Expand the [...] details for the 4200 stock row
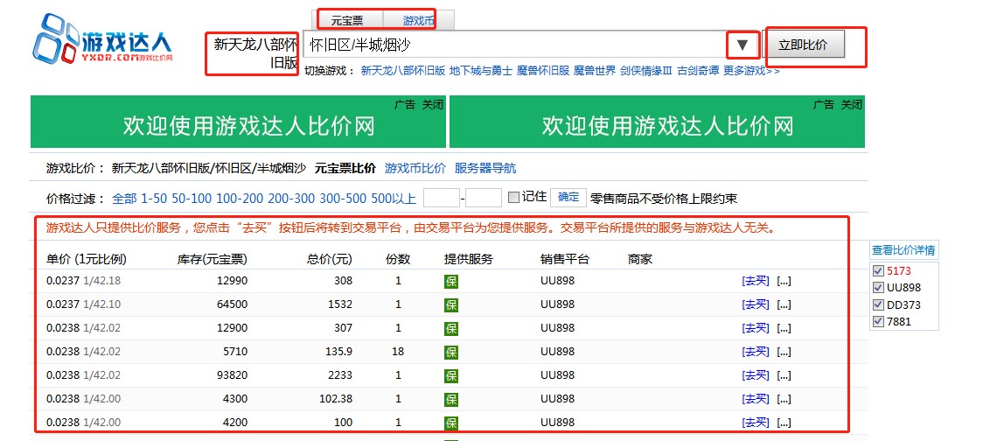 coord(784,423)
